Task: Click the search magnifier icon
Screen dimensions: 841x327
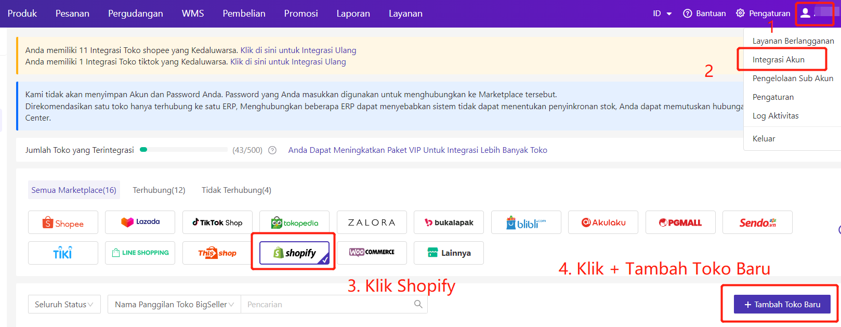Action: coord(418,304)
